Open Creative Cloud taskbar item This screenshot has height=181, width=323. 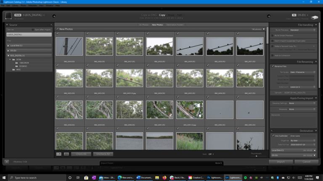click(x=196, y=178)
